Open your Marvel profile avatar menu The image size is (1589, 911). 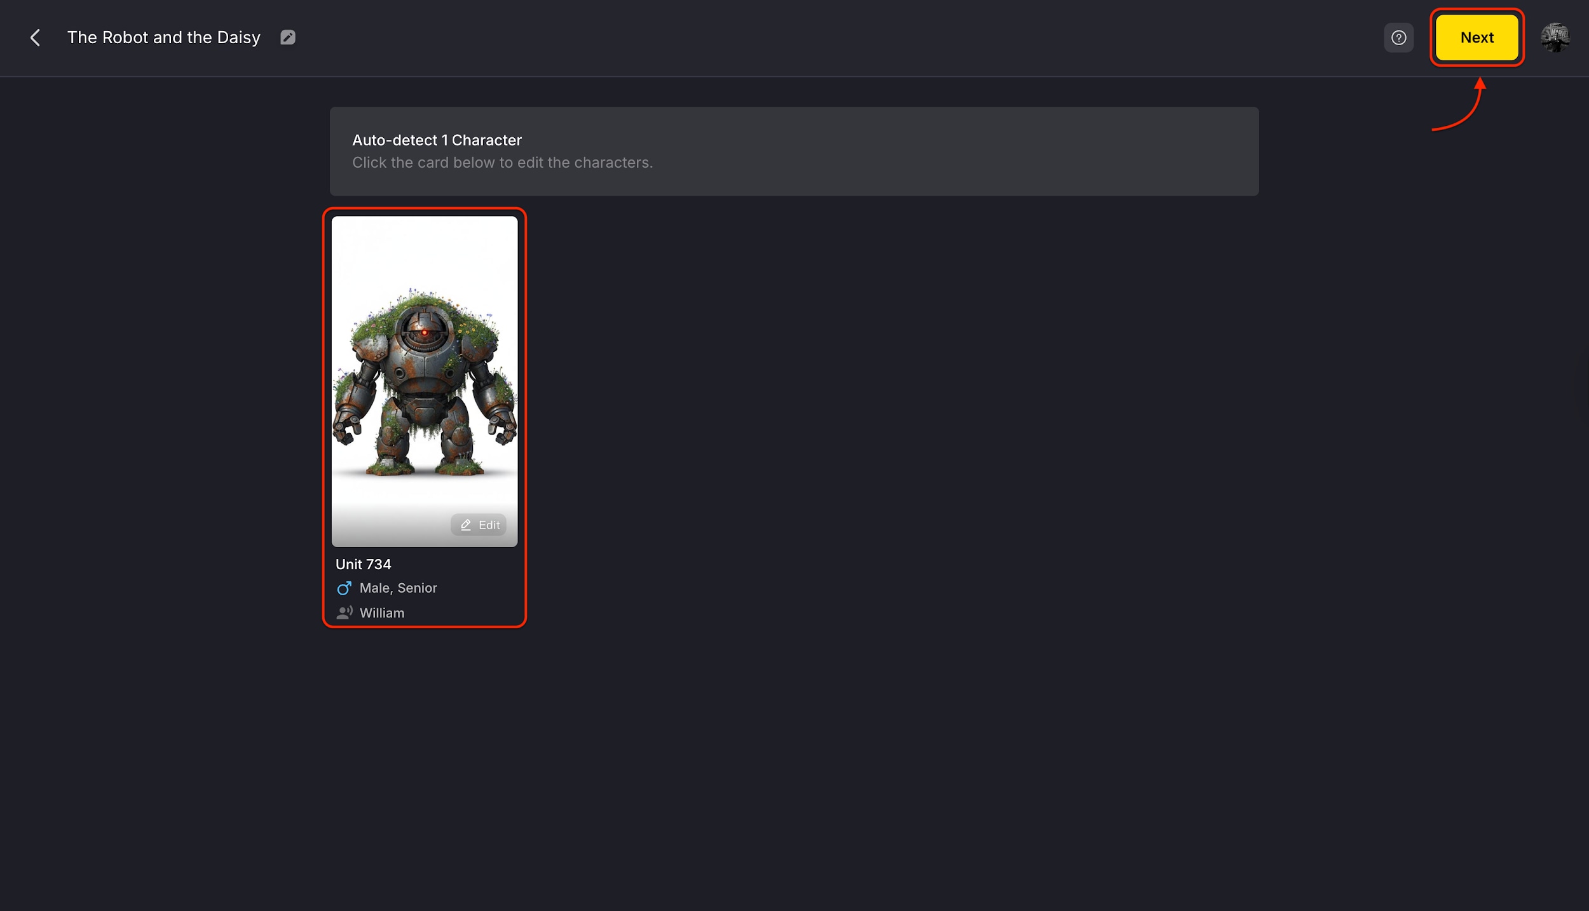click(1555, 37)
